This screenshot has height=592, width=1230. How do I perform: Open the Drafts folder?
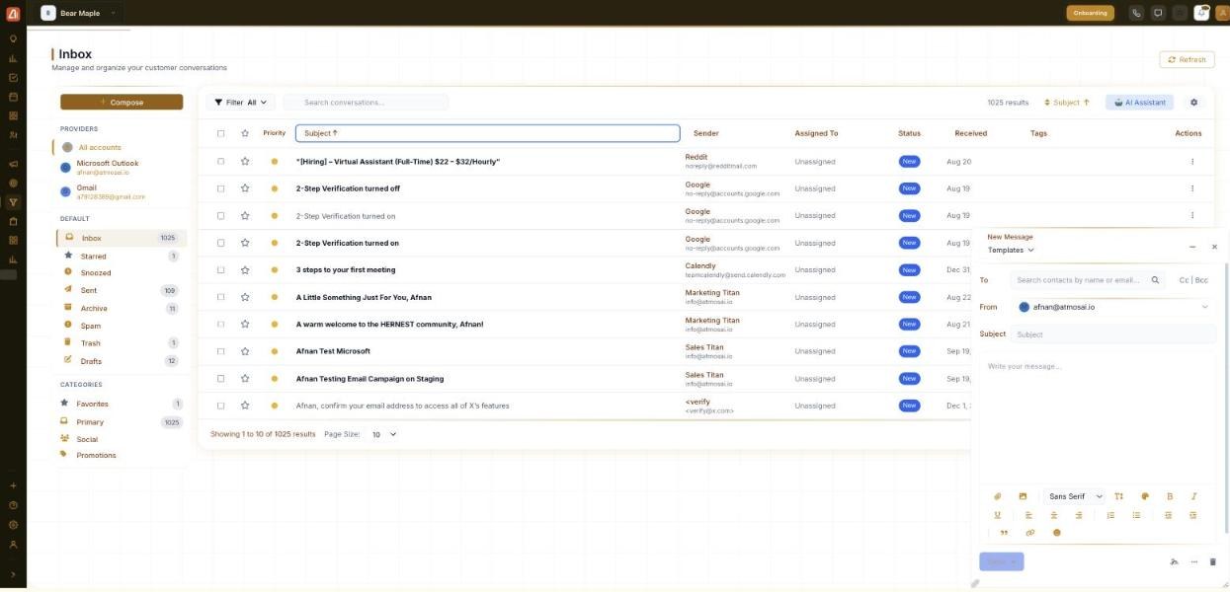pos(120,361)
